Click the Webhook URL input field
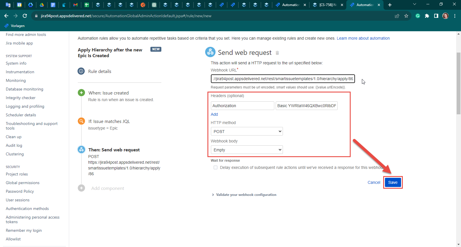Viewport: 461px width, 247px height. 283,79
